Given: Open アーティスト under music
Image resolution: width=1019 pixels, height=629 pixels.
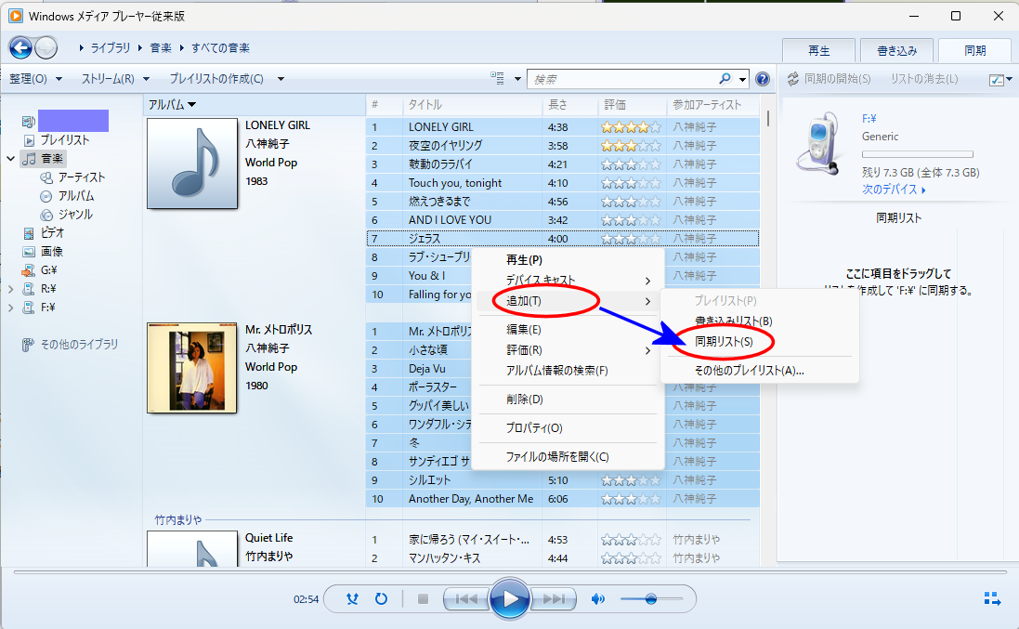Looking at the screenshot, I should pos(81,177).
